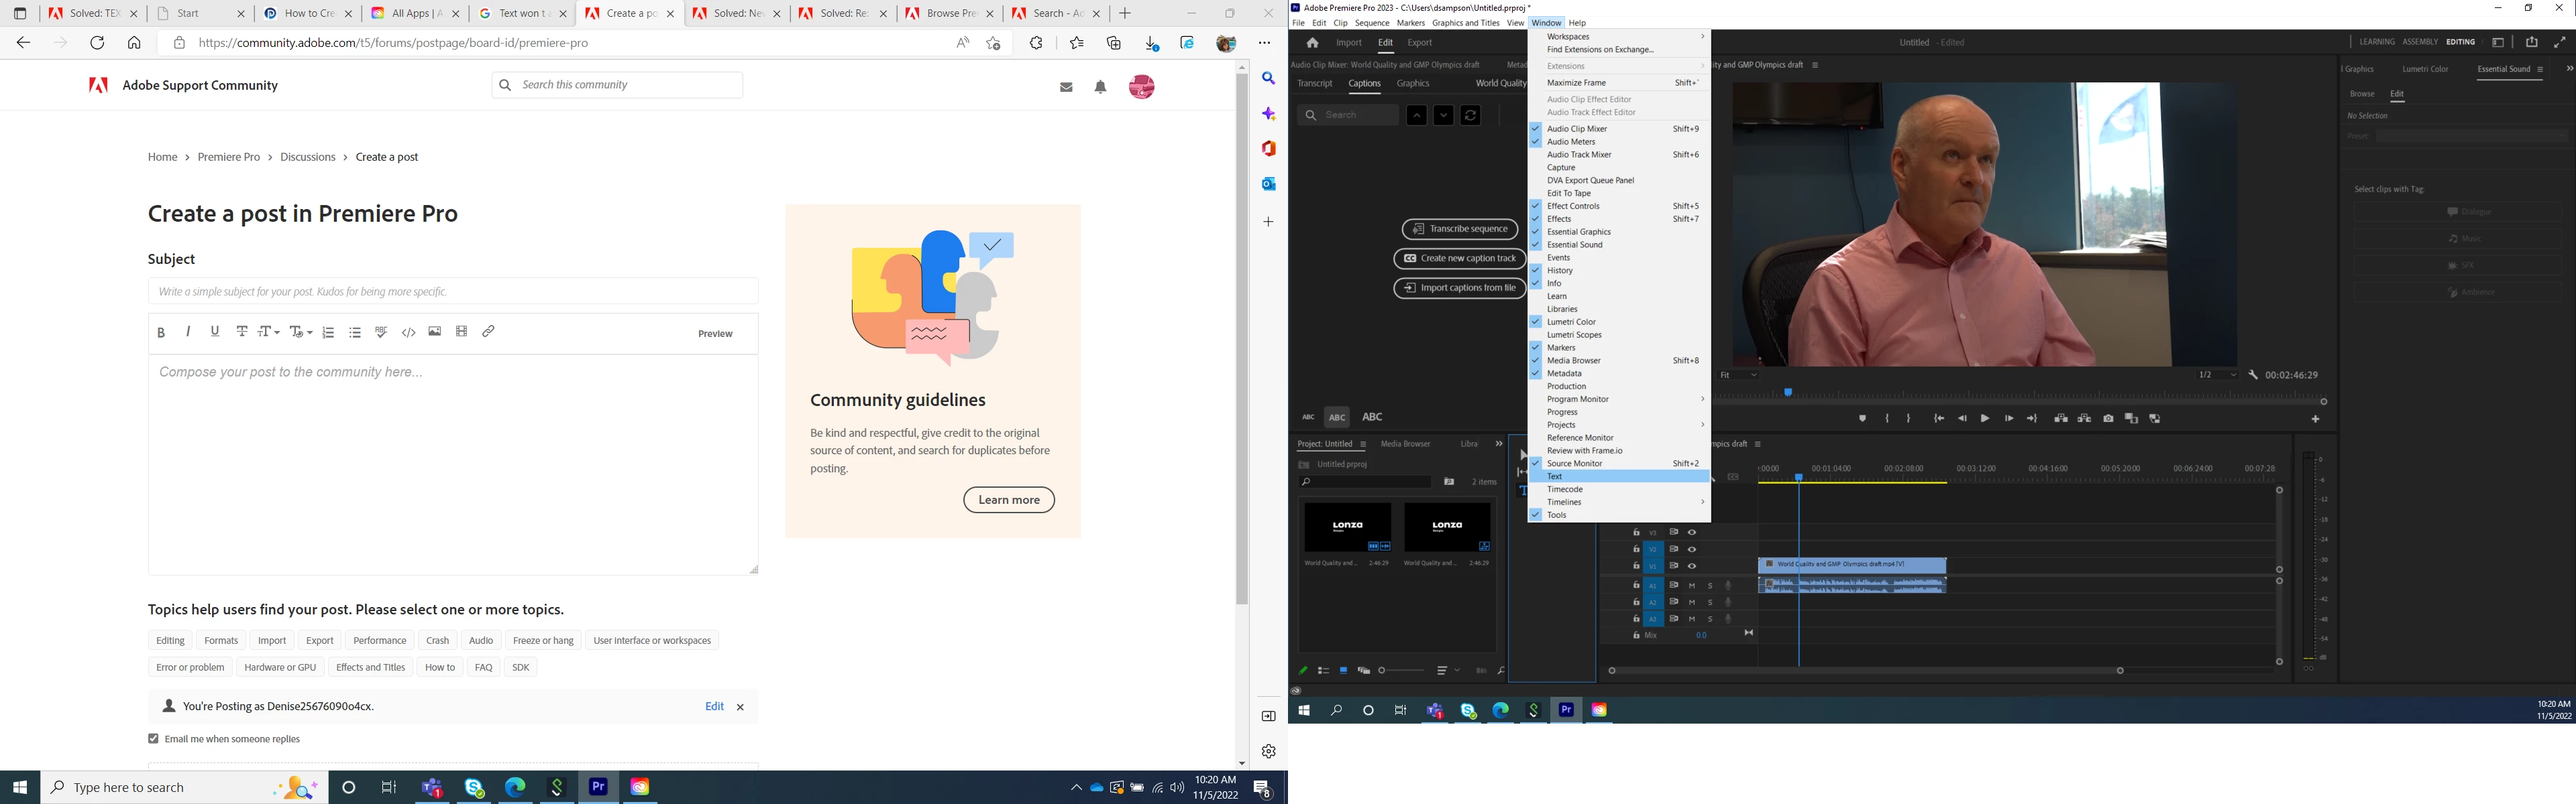Click the Export Frame camera icon
This screenshot has height=804, width=2576.
coord(2108,419)
